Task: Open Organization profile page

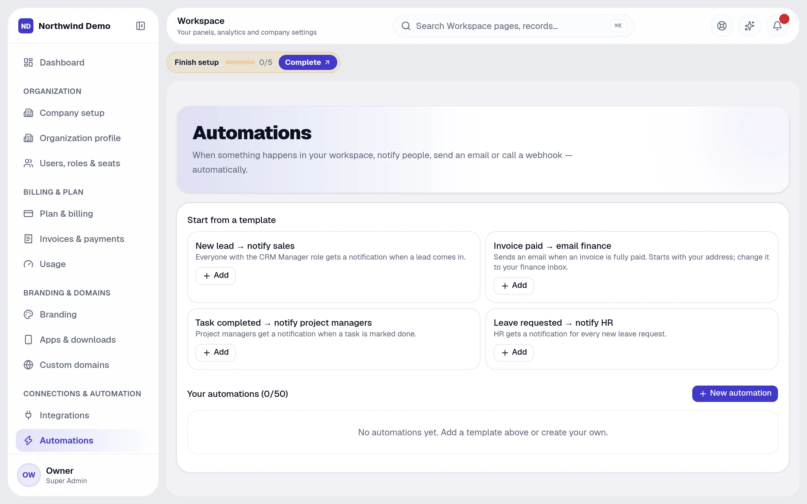Action: coord(83,138)
